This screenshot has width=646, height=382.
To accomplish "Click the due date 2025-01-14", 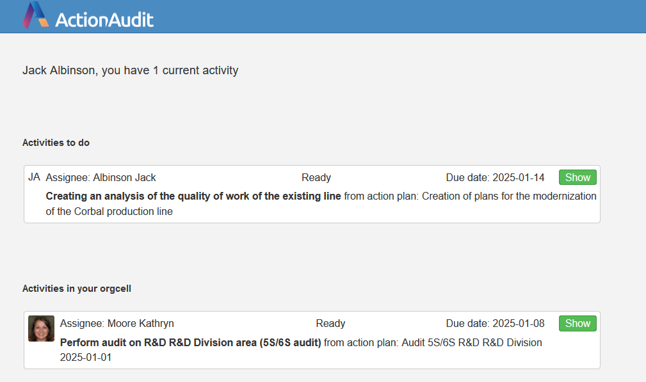I will click(x=495, y=177).
